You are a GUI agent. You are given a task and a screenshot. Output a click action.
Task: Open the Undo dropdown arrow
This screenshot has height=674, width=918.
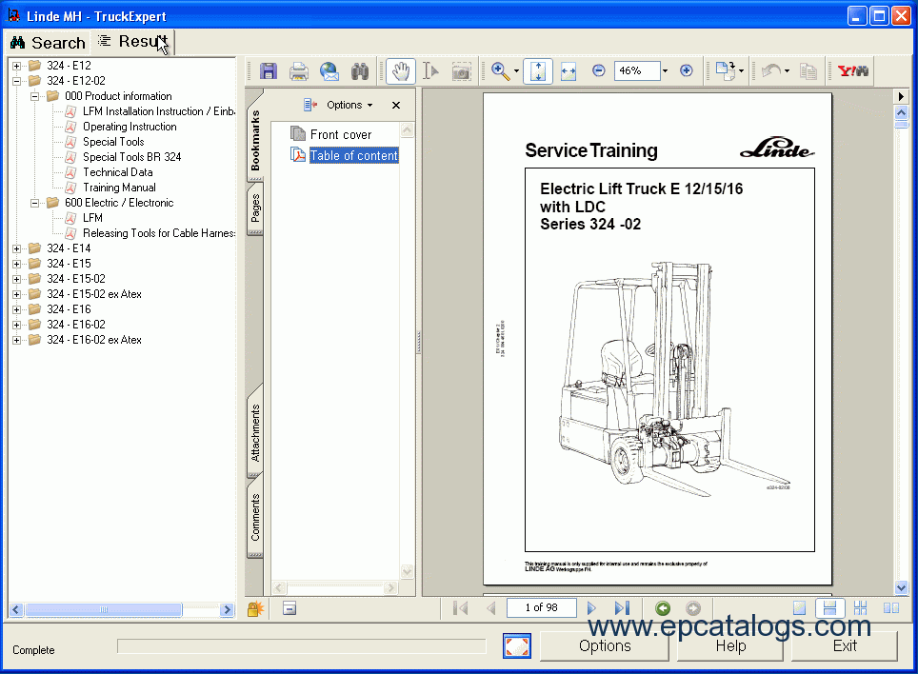tap(787, 71)
